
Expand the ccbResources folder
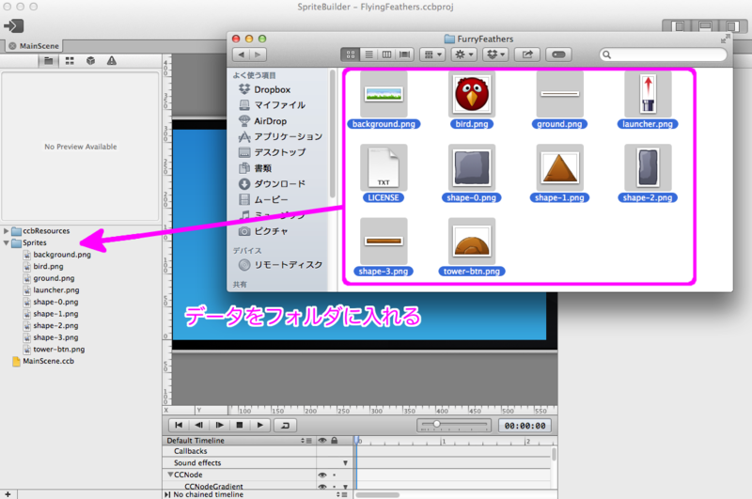[7, 230]
